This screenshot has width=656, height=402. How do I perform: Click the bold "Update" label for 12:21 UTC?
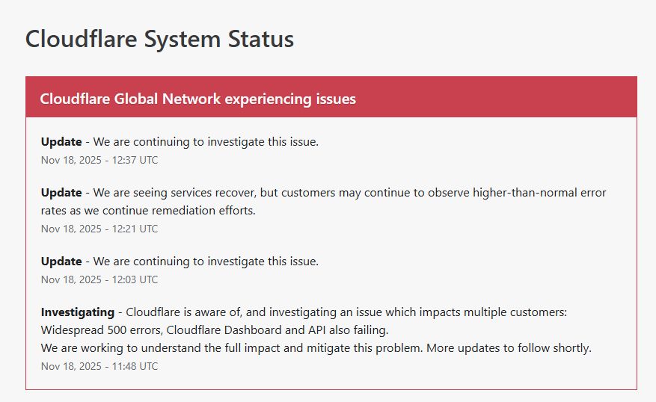click(x=61, y=193)
